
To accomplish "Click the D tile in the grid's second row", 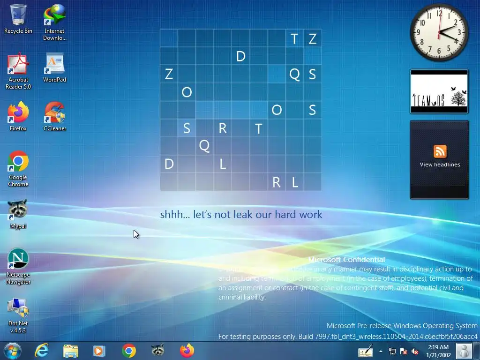I will (240, 56).
